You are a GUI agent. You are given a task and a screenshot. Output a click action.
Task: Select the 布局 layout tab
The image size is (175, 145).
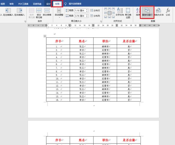pos(57,4)
